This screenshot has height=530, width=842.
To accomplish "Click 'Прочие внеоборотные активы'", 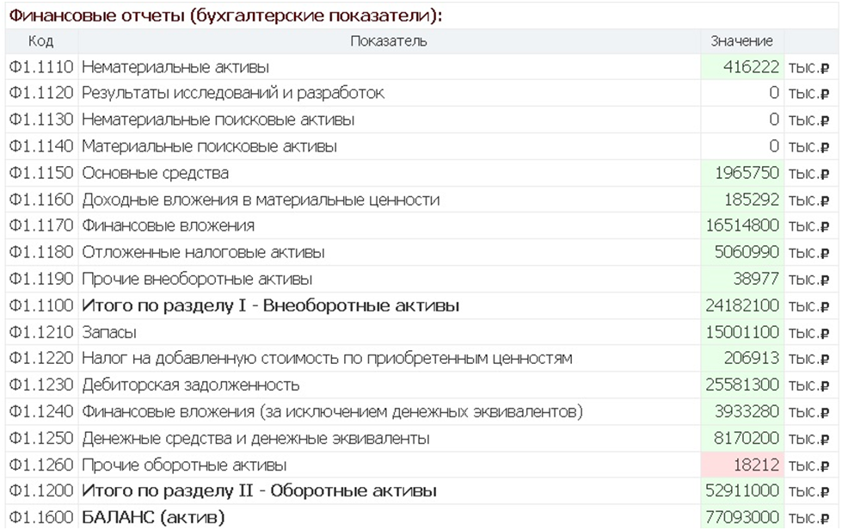I will pyautogui.click(x=197, y=280).
